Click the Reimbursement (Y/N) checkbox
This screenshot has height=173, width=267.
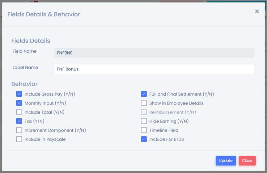pos(144,112)
